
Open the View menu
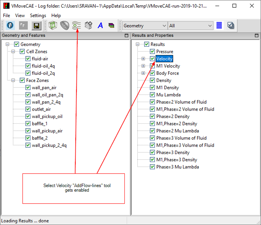pyautogui.click(x=20, y=16)
